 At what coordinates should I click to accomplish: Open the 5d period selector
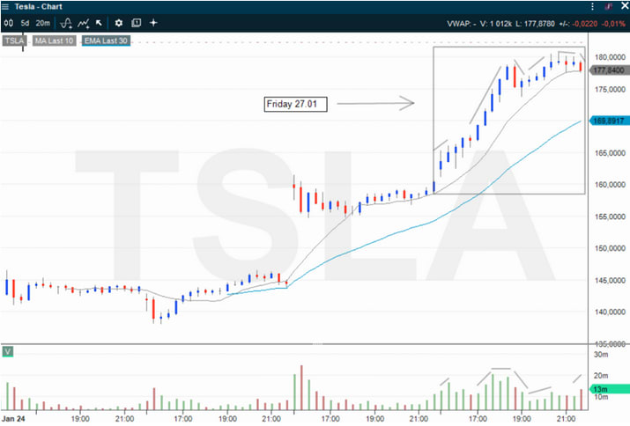tap(25, 23)
